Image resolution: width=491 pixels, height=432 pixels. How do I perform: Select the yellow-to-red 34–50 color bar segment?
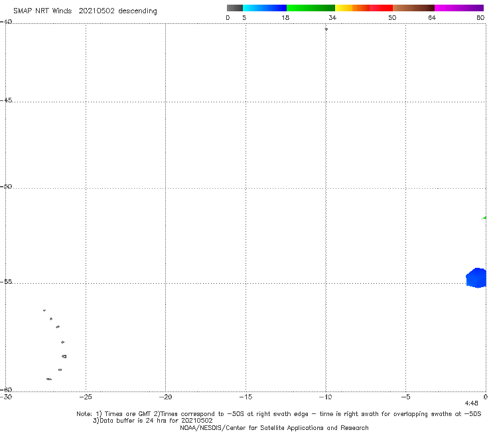(x=364, y=8)
